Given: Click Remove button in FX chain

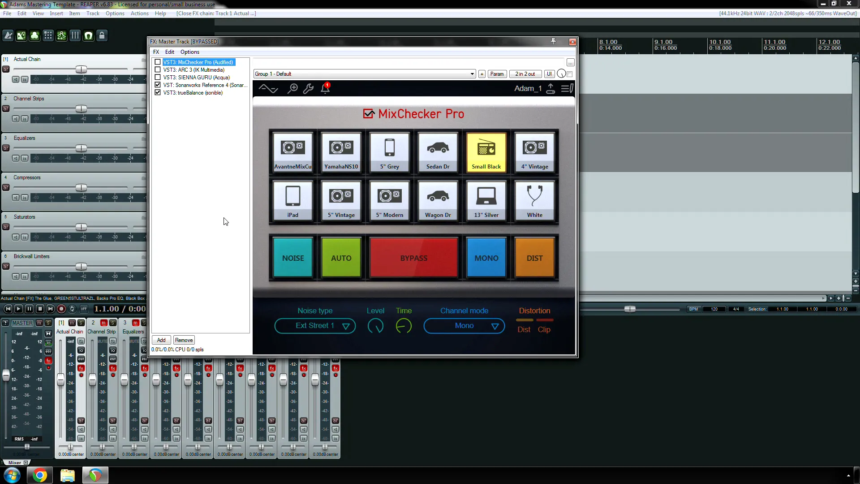Looking at the screenshot, I should [184, 340].
